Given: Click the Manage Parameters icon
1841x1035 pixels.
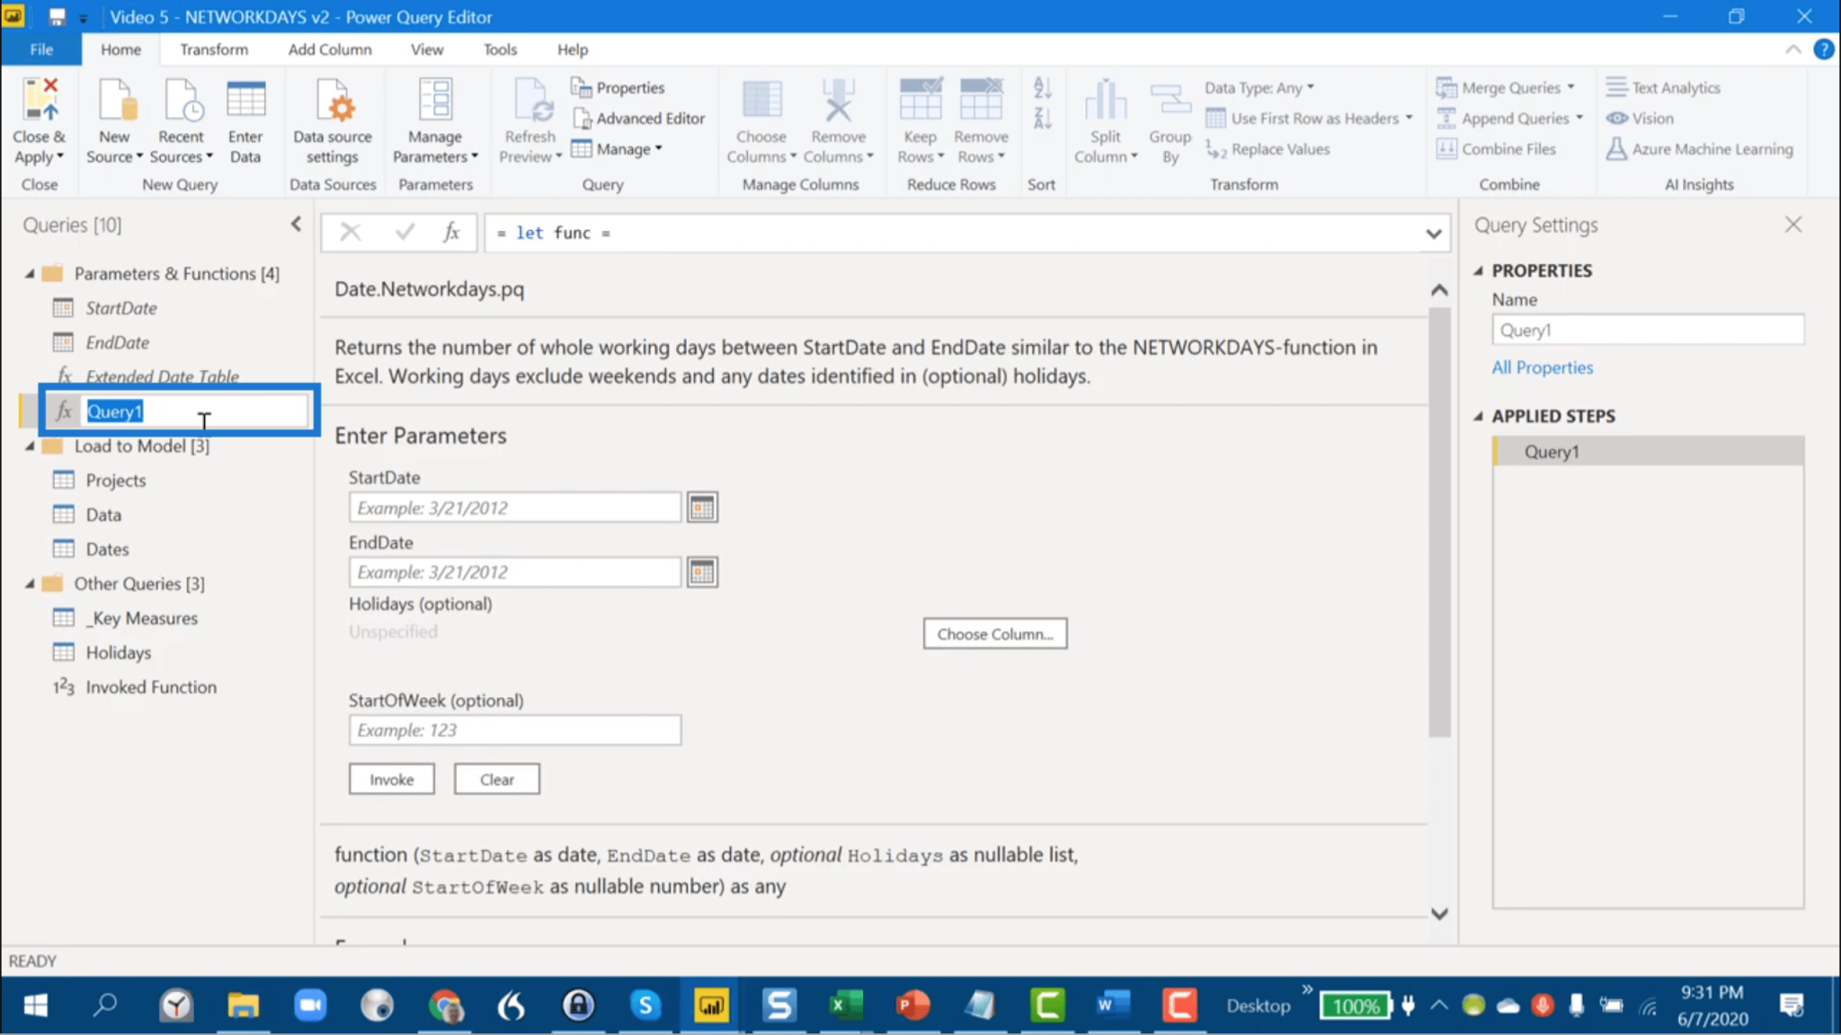Looking at the screenshot, I should click(435, 99).
